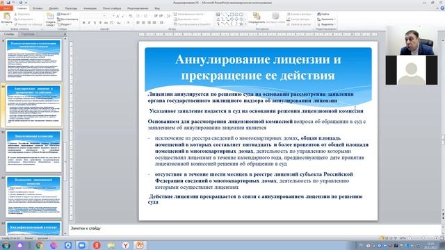Open PowerPoint Help question mark icon
445x250 pixels.
442,8
